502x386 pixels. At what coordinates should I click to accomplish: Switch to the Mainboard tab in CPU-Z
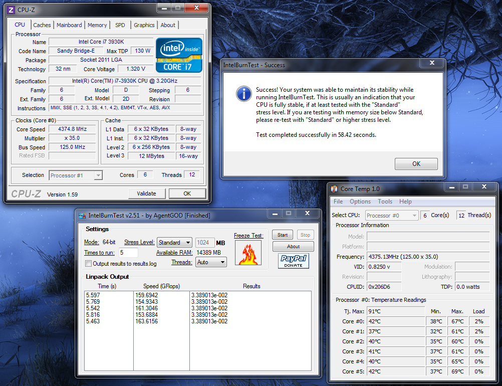pos(69,25)
